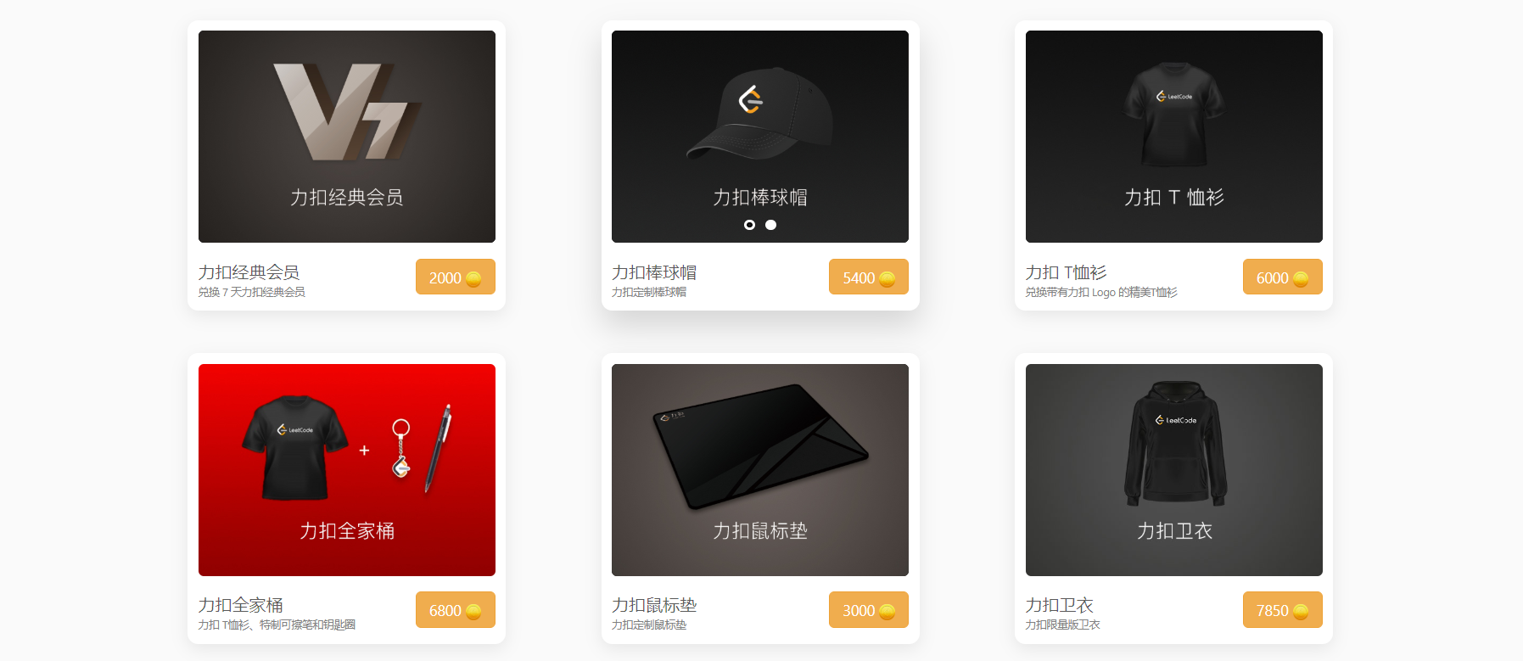The width and height of the screenshot is (1523, 661).
Task: Redeem 力扣 T恤衫 for 6000 coins
Action: coord(1283,277)
